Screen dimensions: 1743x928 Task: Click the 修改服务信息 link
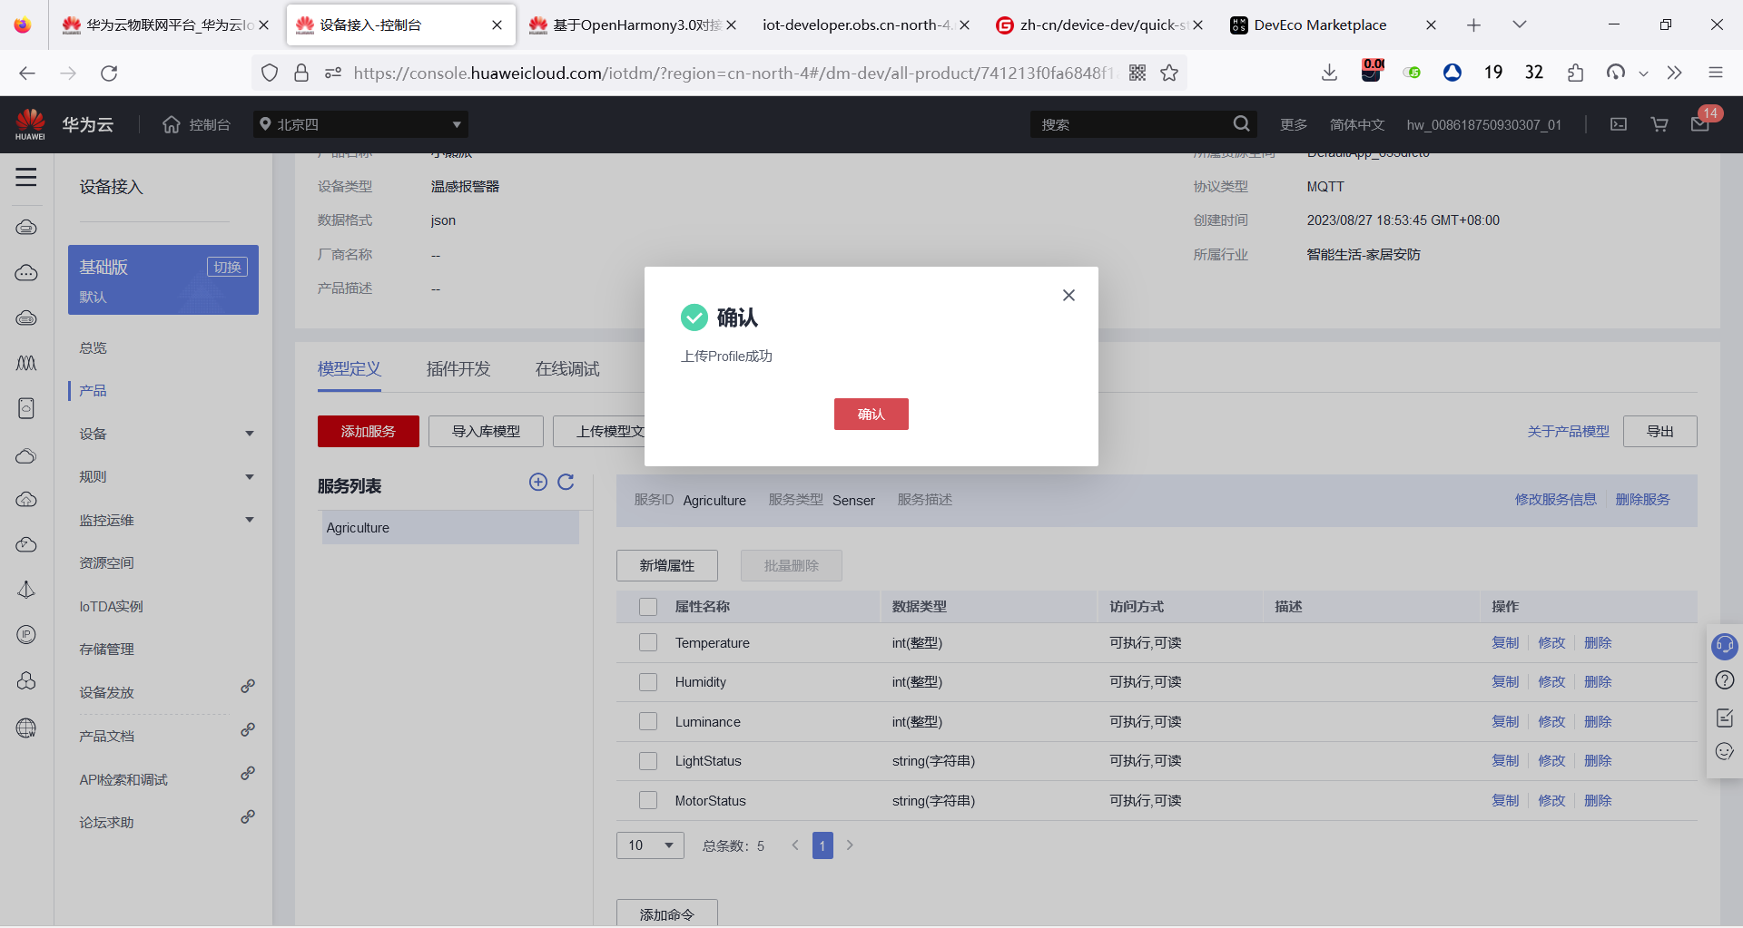pyautogui.click(x=1555, y=499)
